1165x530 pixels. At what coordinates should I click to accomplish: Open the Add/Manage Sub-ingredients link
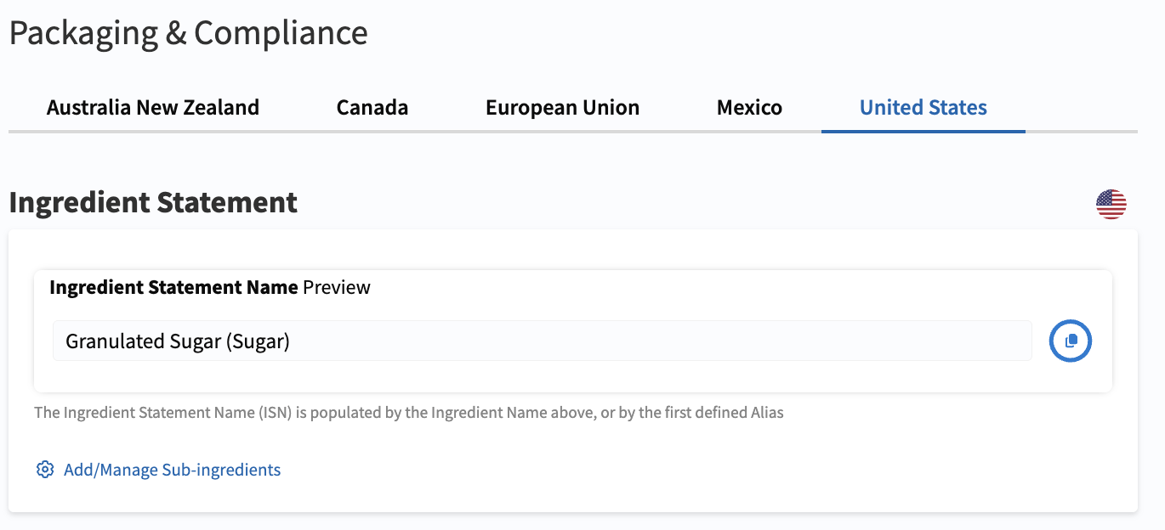[x=158, y=470]
